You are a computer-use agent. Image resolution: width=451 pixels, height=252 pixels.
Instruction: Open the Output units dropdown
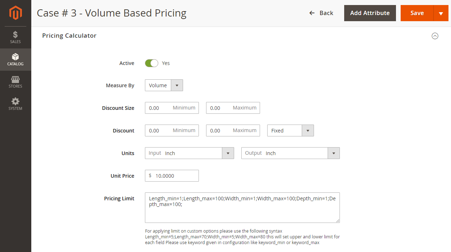tap(290, 153)
